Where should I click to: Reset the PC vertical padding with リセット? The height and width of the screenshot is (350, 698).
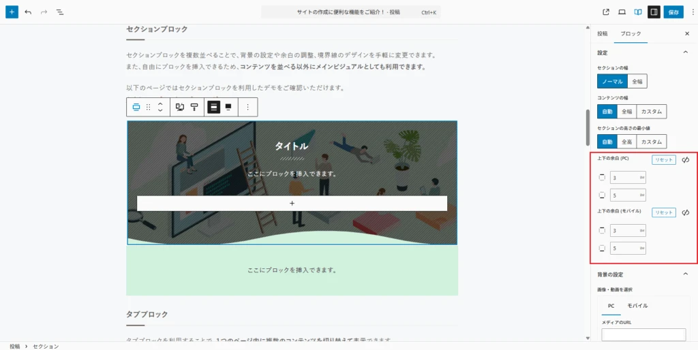tap(664, 159)
